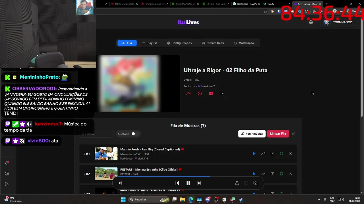Click the ban icon for current song
Screen dimensions: 364x204
coord(200,93)
